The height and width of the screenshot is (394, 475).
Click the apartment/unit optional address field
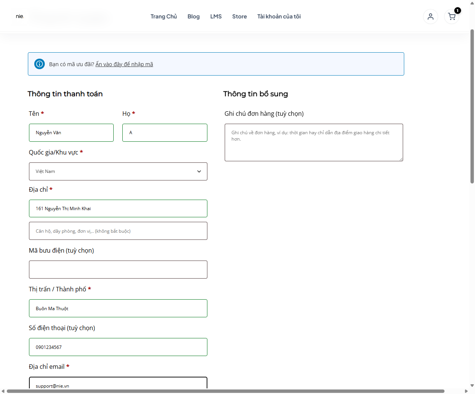pyautogui.click(x=118, y=231)
